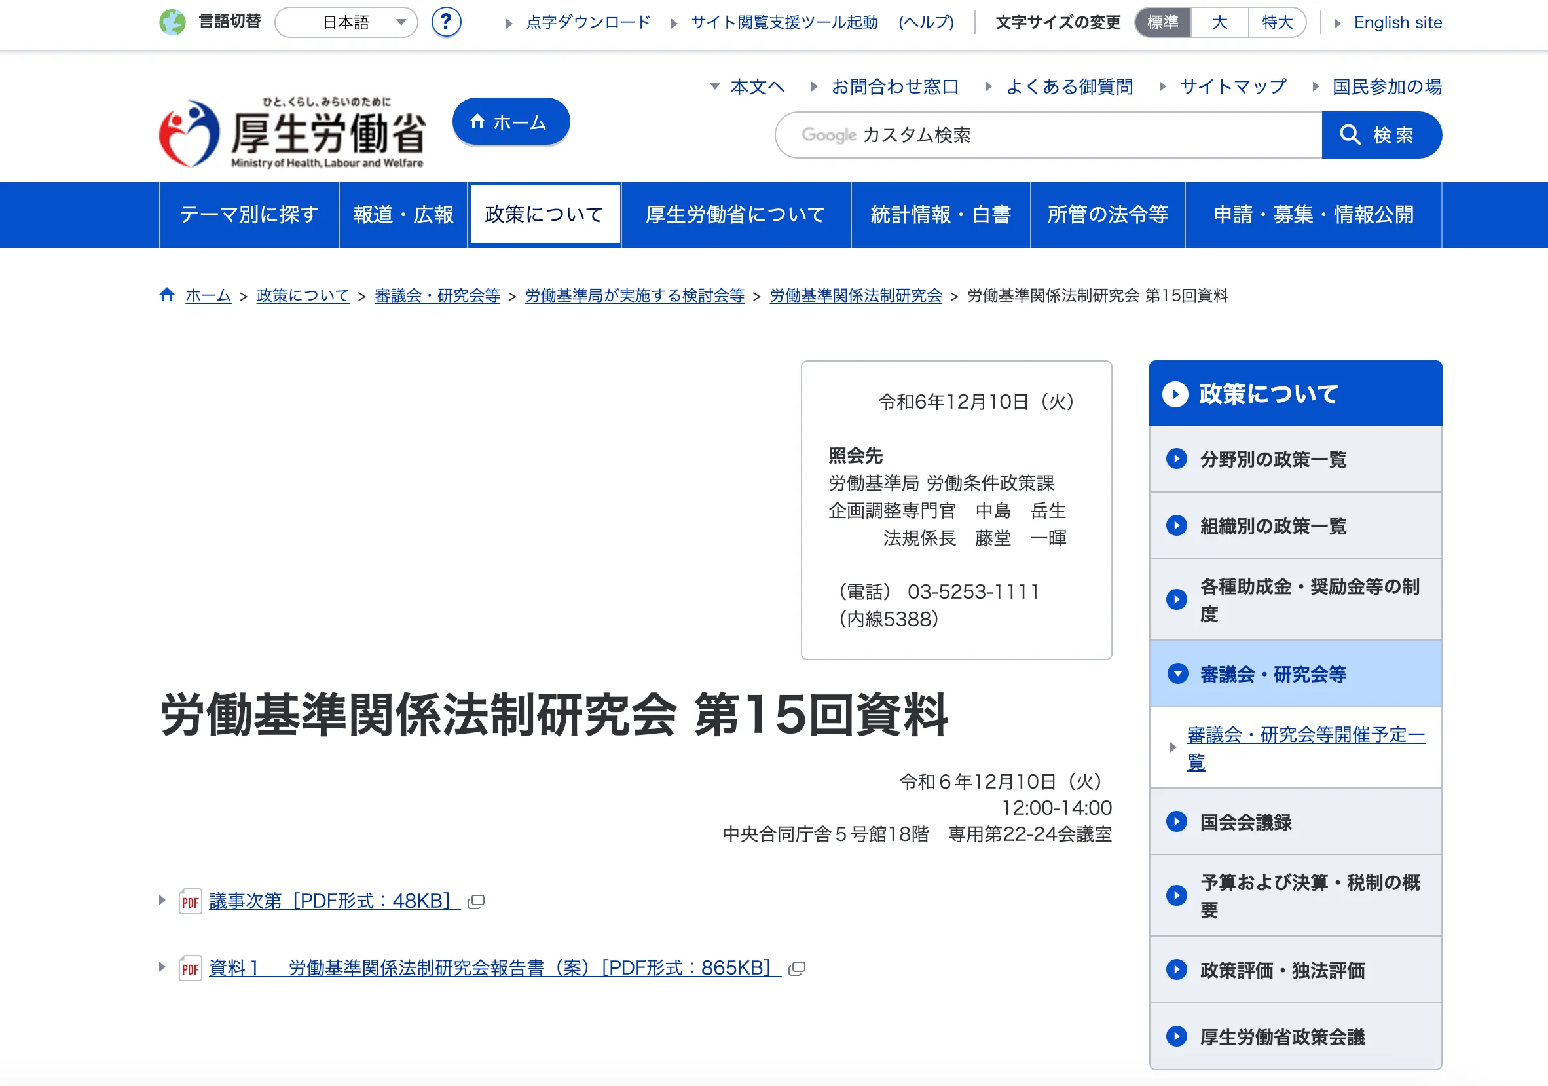
Task: Click the PDF icon next to 資料１
Action: pos(189,968)
